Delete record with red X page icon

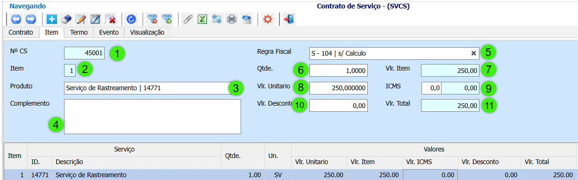pyautogui.click(x=111, y=19)
